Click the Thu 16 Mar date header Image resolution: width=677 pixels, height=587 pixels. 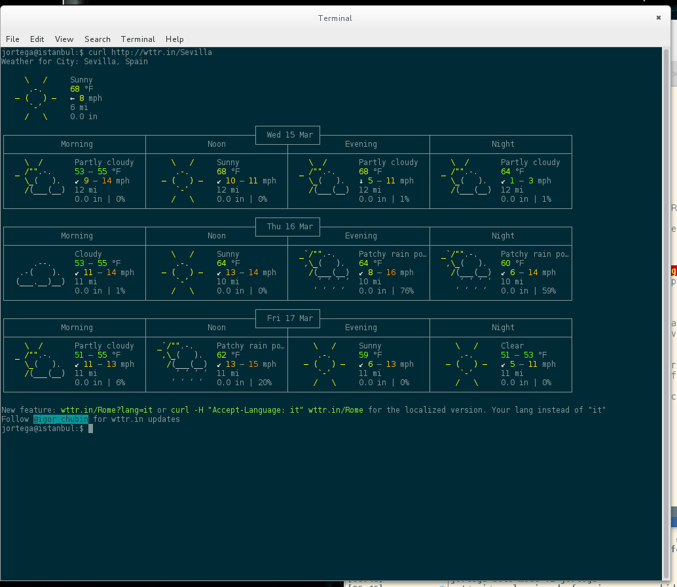[288, 226]
